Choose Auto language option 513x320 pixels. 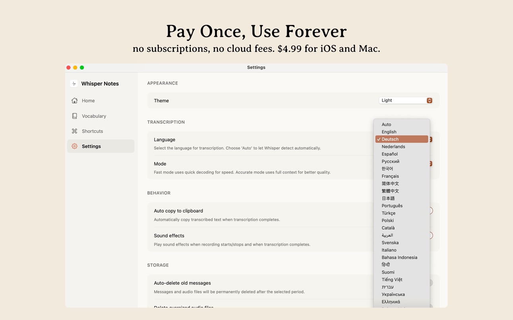click(x=402, y=124)
